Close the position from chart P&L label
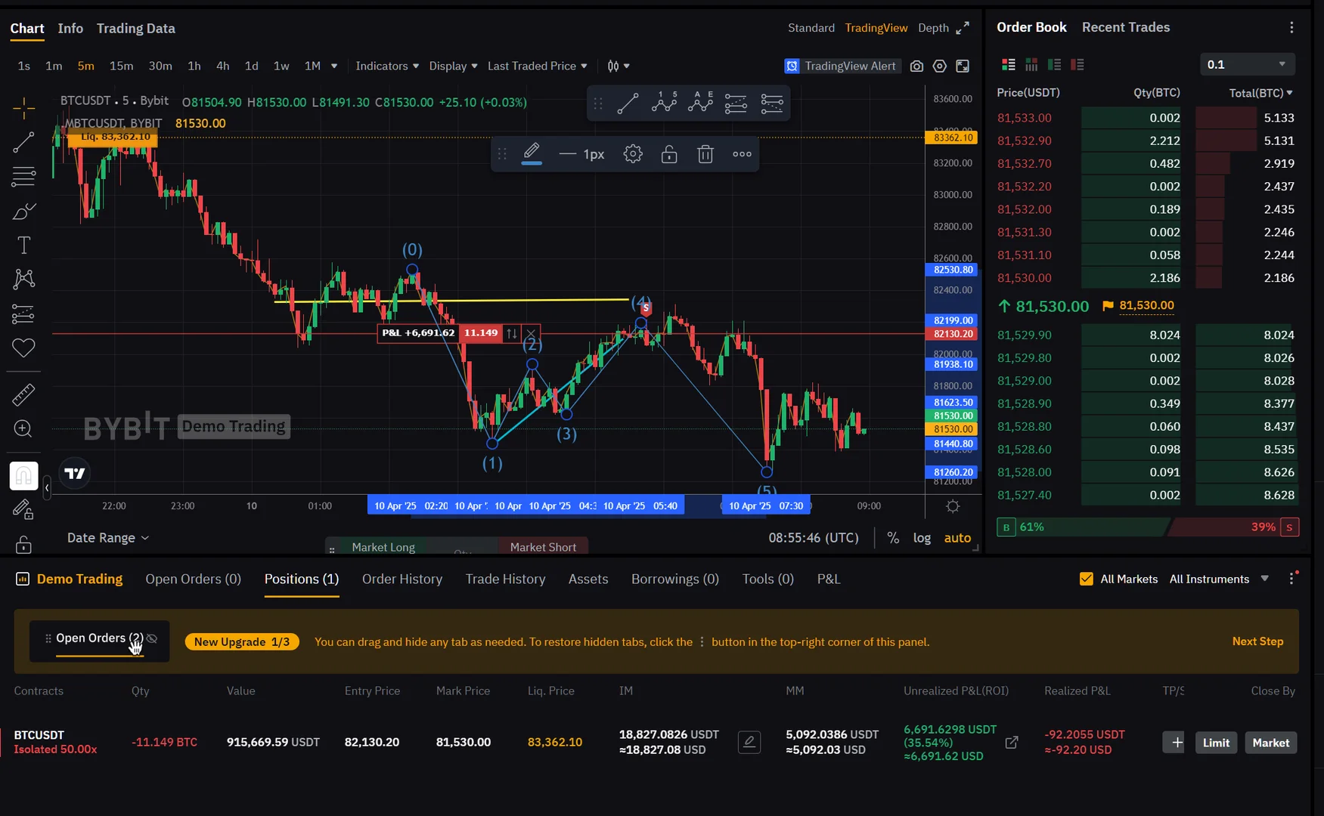The height and width of the screenshot is (816, 1324). [531, 333]
